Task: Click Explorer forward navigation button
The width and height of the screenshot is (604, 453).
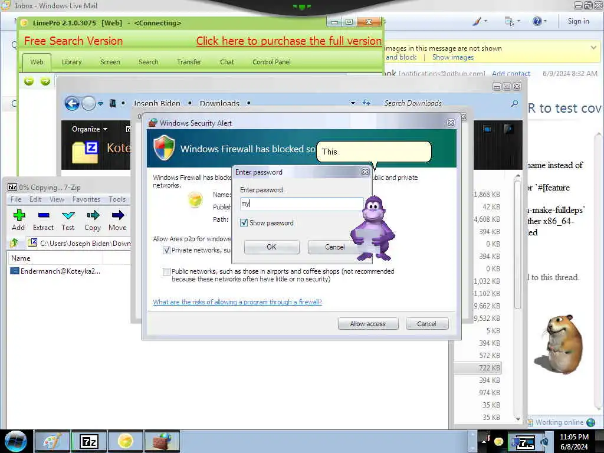Action: point(88,103)
